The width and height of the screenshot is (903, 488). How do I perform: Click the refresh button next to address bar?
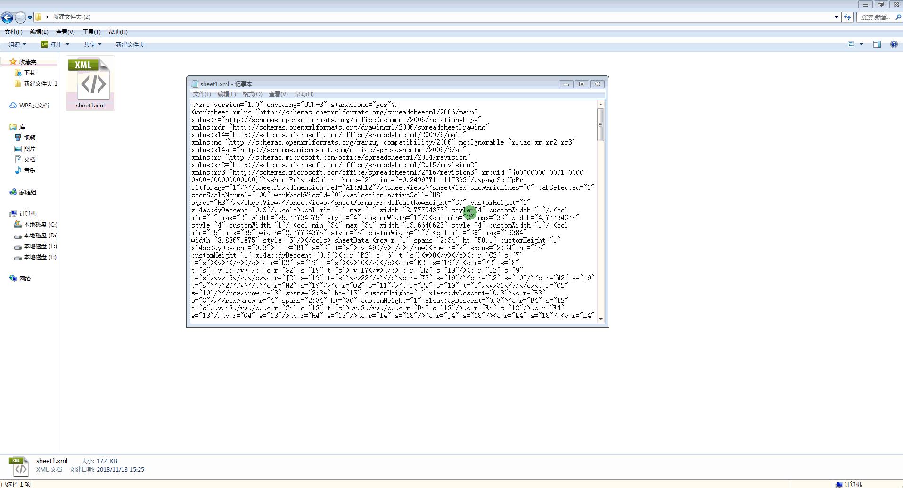tap(847, 17)
